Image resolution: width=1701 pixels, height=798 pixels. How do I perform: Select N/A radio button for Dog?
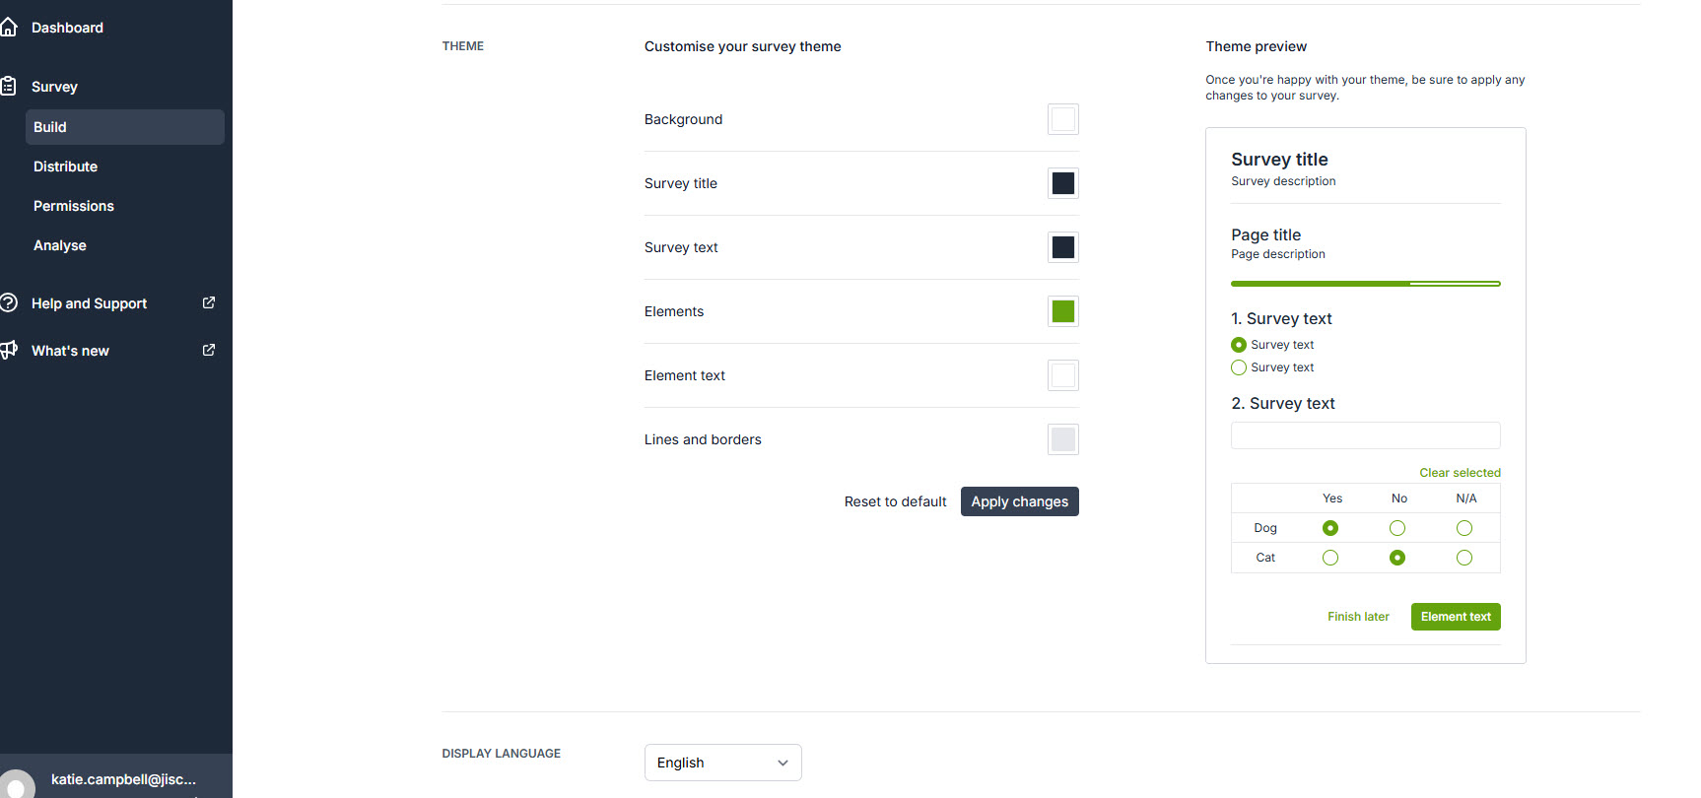coord(1464,528)
